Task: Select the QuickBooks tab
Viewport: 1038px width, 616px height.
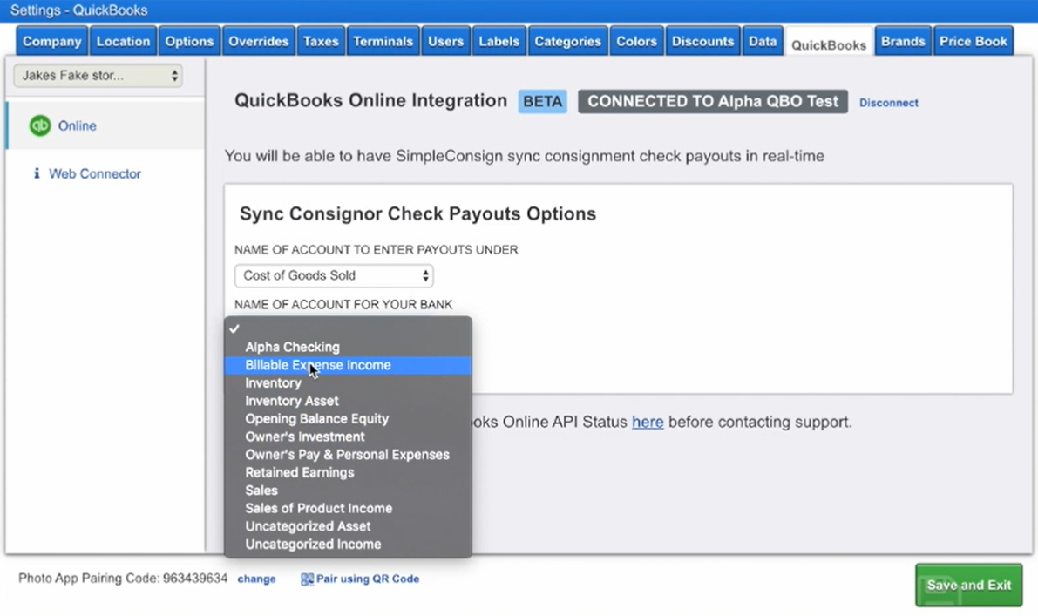Action: click(829, 44)
